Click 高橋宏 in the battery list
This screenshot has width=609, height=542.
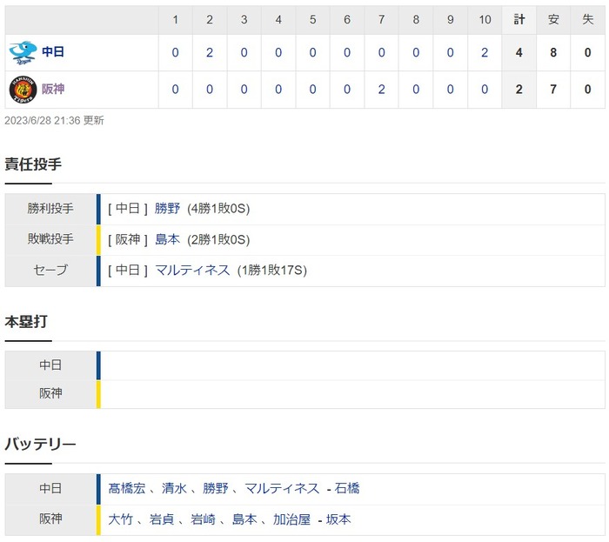(x=127, y=489)
